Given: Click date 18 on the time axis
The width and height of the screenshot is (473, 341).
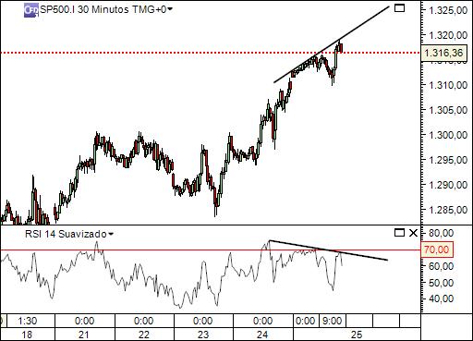Looking at the screenshot, I should click(x=27, y=335).
